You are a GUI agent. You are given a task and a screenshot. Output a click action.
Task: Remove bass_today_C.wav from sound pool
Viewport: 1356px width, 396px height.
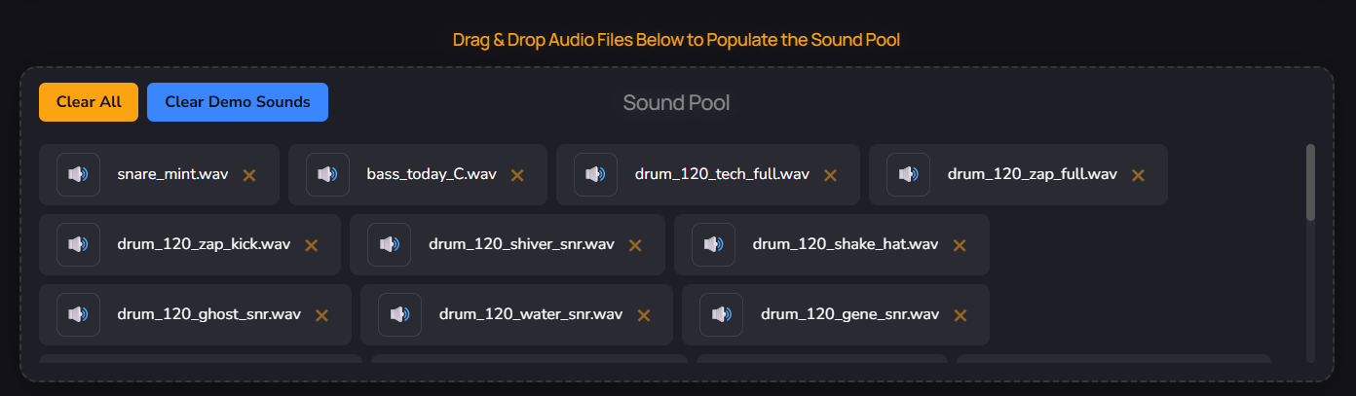[518, 175]
